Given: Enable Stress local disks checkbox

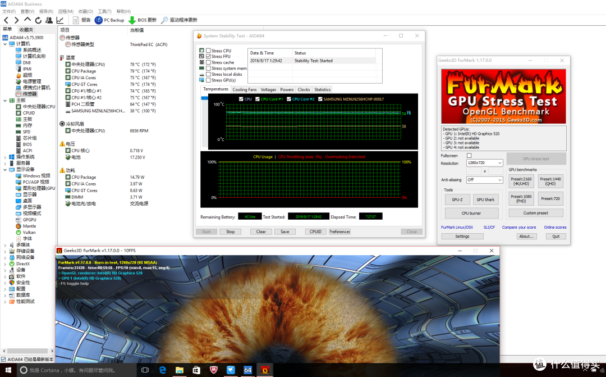Looking at the screenshot, I should coord(208,74).
